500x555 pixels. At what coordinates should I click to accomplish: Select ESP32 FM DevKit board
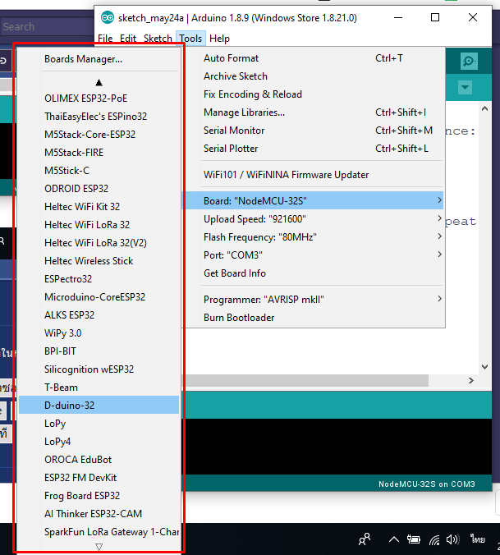coord(99,477)
